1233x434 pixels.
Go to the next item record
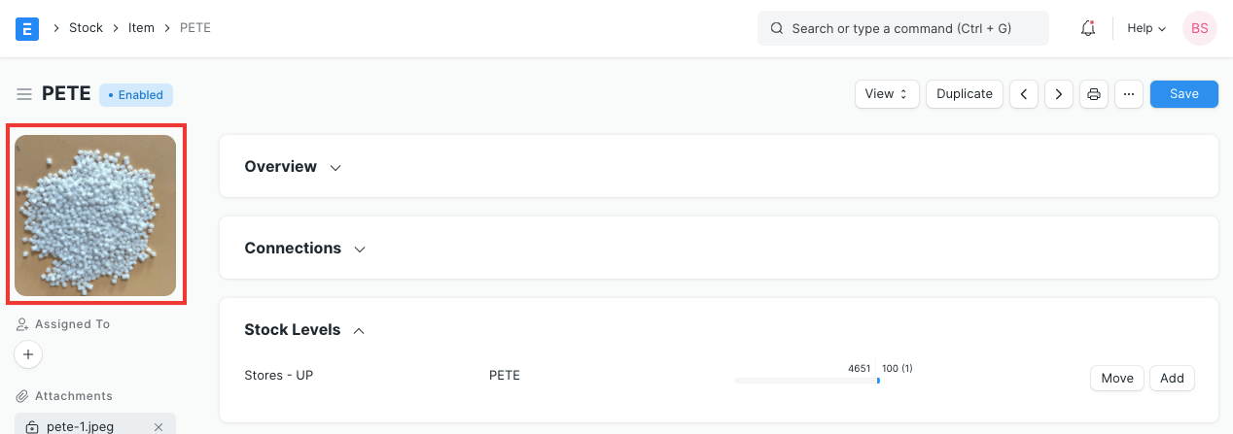[x=1058, y=94]
